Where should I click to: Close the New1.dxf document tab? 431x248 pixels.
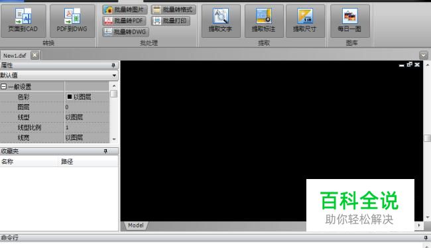coord(34,55)
